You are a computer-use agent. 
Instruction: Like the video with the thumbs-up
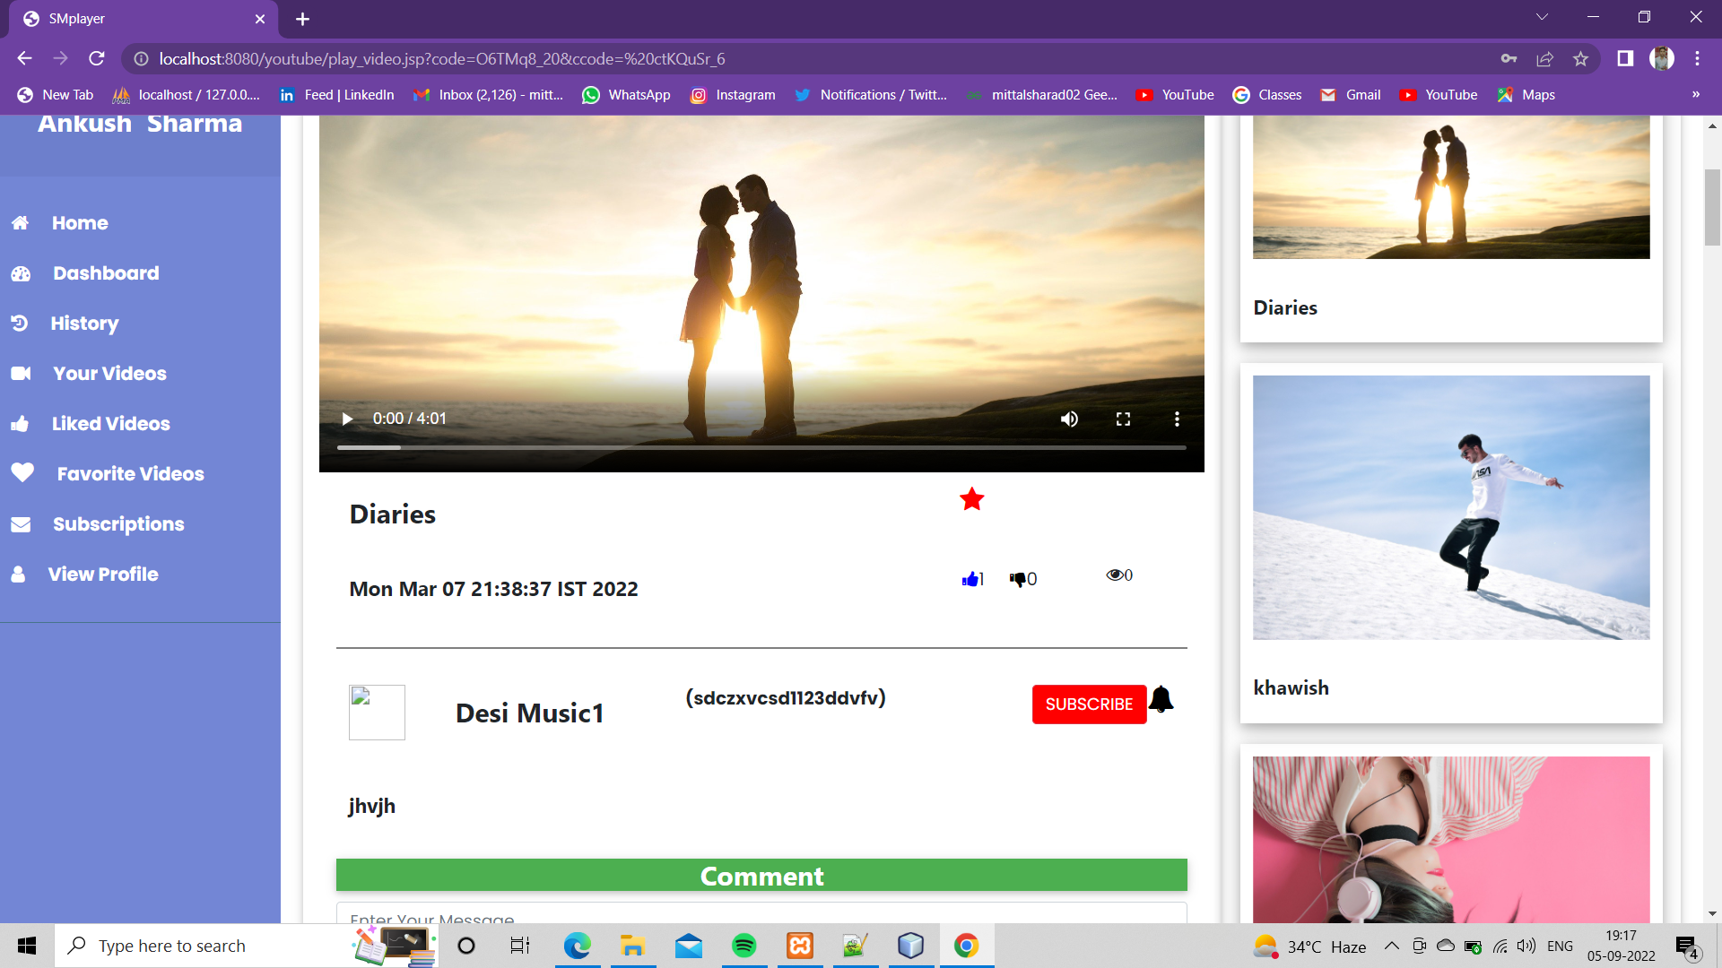(969, 578)
